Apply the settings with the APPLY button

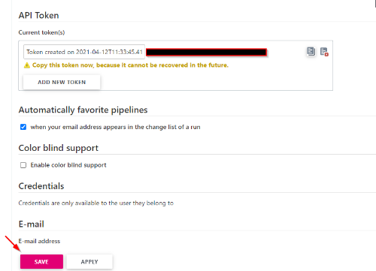[89, 262]
